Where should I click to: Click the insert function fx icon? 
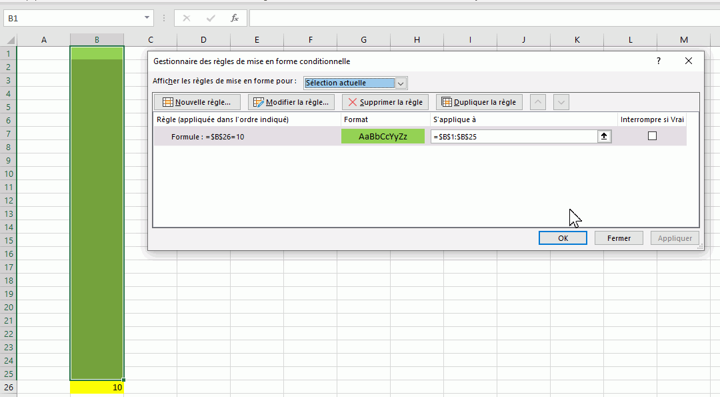pos(235,18)
